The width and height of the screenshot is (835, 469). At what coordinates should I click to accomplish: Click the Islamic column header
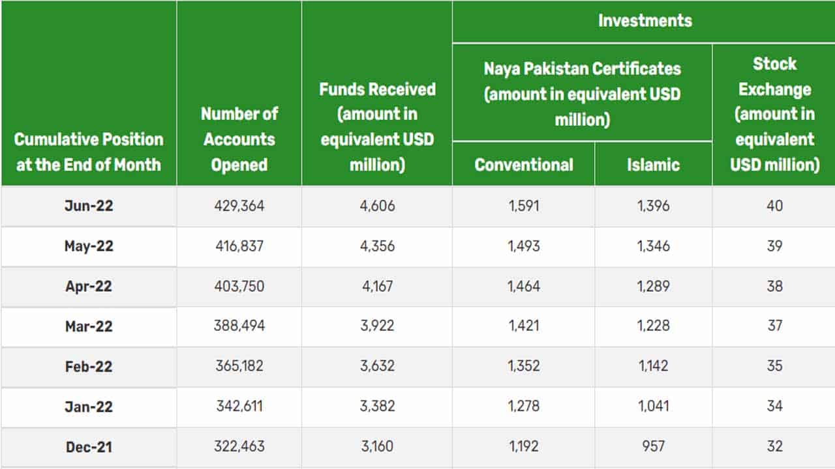coord(653,164)
